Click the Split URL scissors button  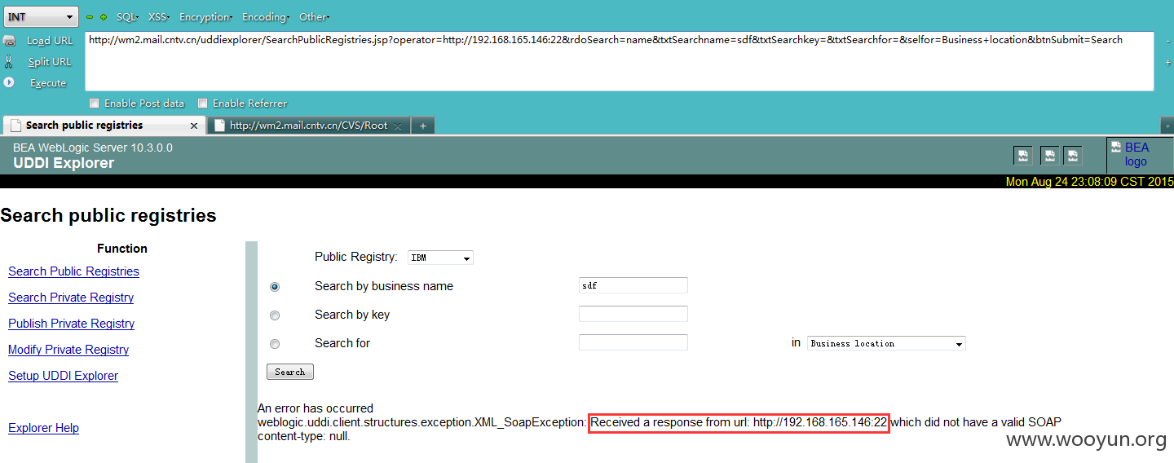38,62
